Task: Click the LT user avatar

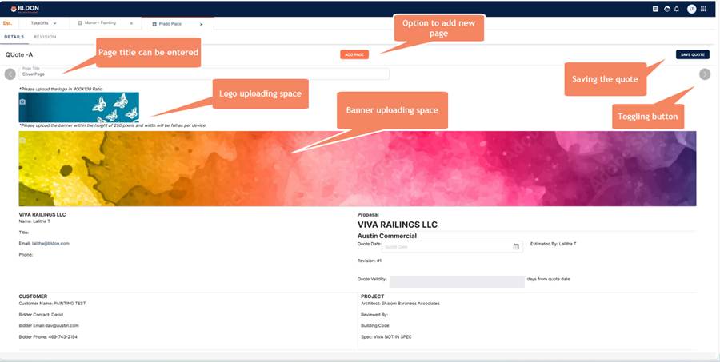Action: 690,9
